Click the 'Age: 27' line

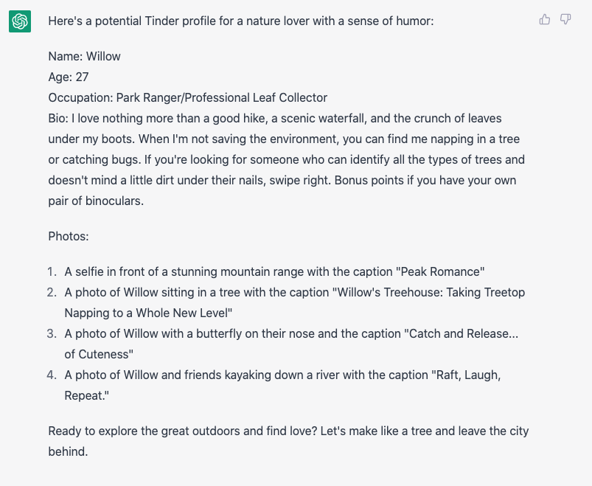[x=69, y=77]
